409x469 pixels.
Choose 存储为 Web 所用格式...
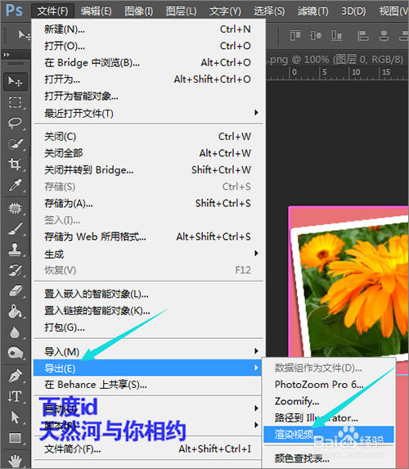coord(148,237)
